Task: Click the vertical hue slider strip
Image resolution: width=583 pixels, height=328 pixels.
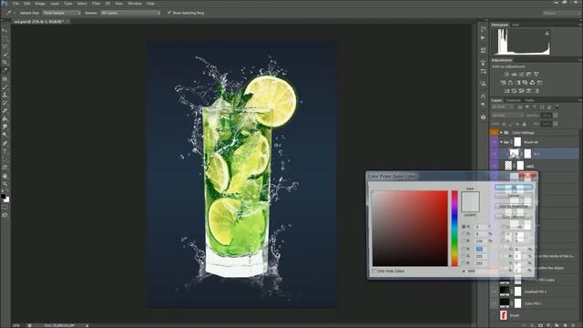Action: tap(455, 229)
